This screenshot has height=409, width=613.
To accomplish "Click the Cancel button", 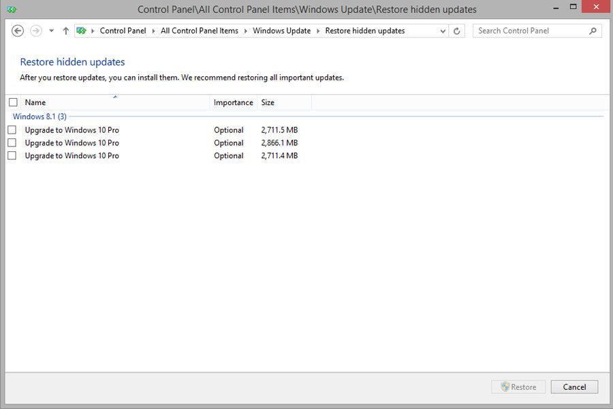I will (574, 387).
